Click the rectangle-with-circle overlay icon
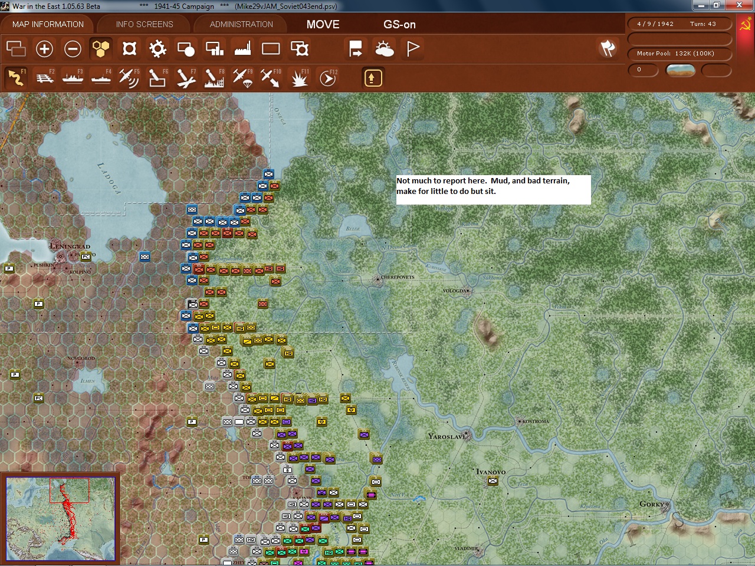Image resolution: width=755 pixels, height=566 pixels. coord(186,48)
